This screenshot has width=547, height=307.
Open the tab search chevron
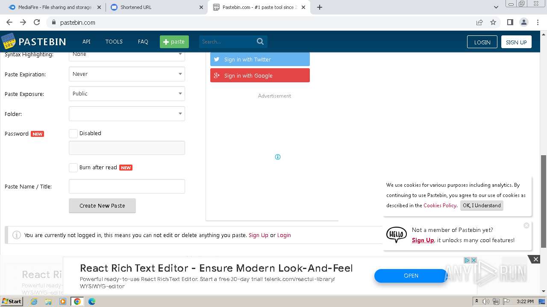point(496,7)
